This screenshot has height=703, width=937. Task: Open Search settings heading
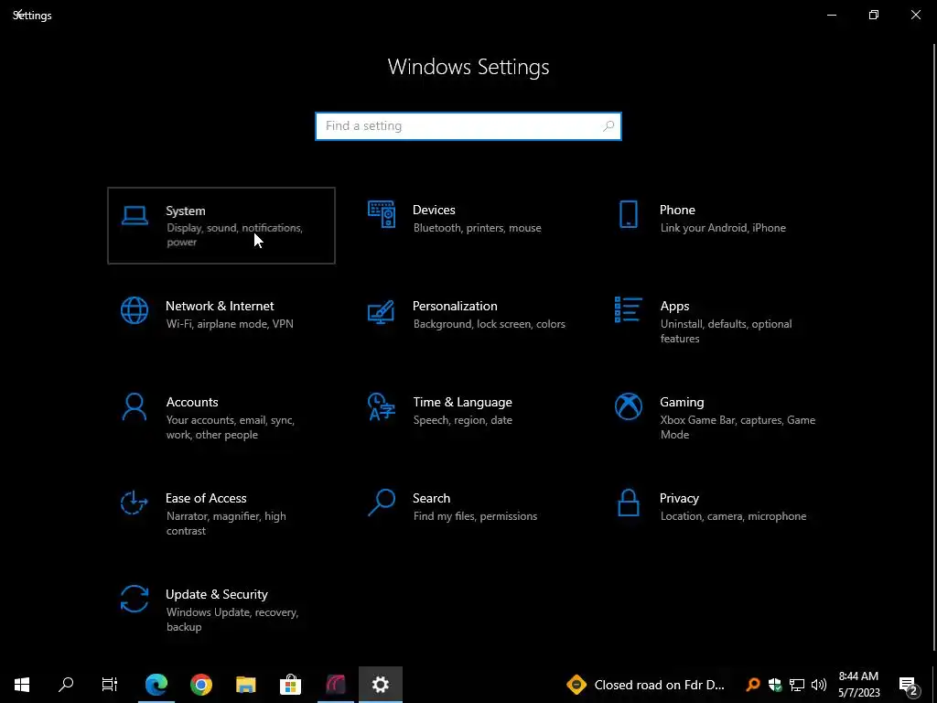(x=432, y=498)
